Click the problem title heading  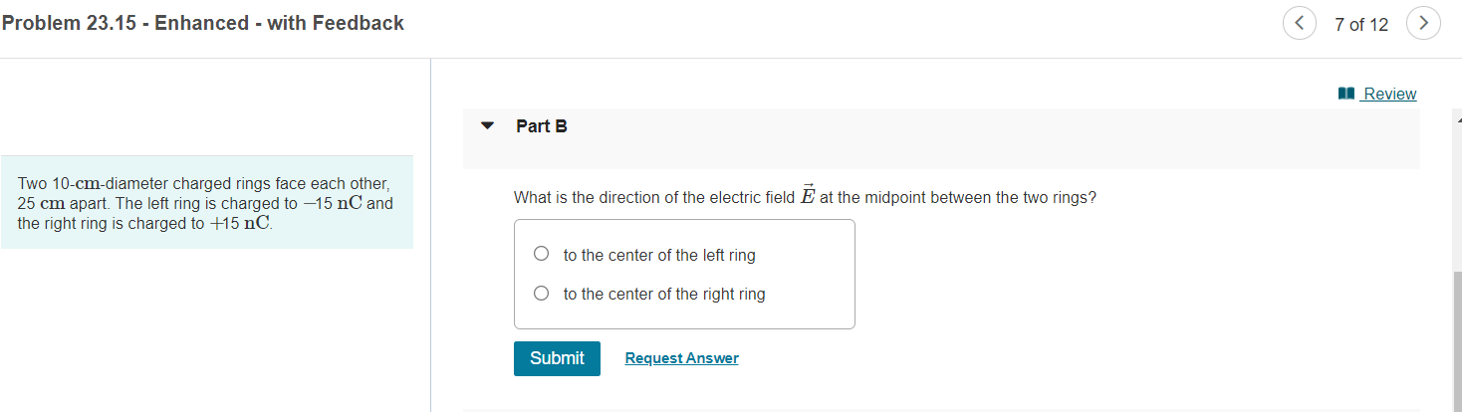(203, 23)
